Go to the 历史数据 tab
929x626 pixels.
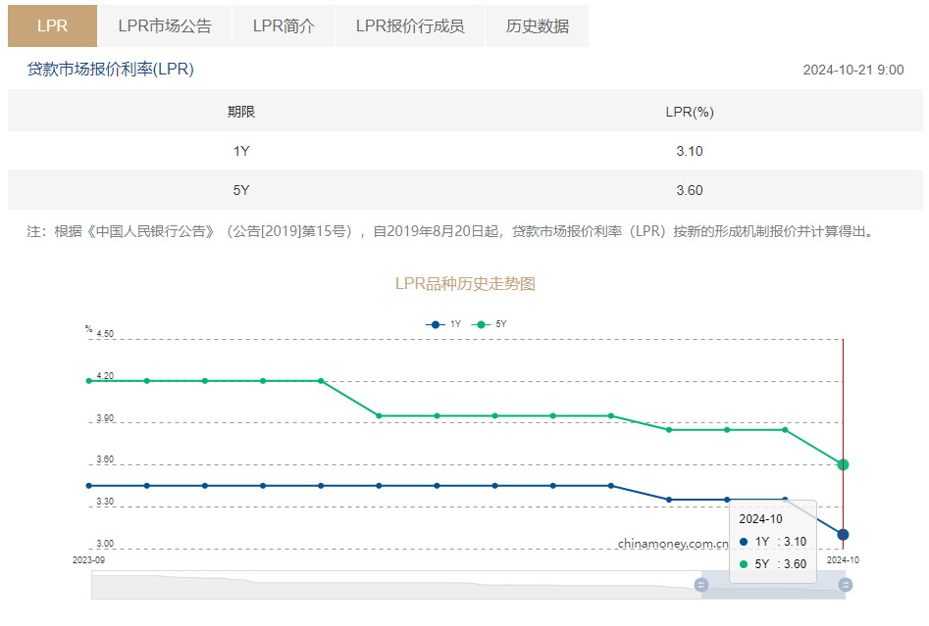tap(538, 26)
